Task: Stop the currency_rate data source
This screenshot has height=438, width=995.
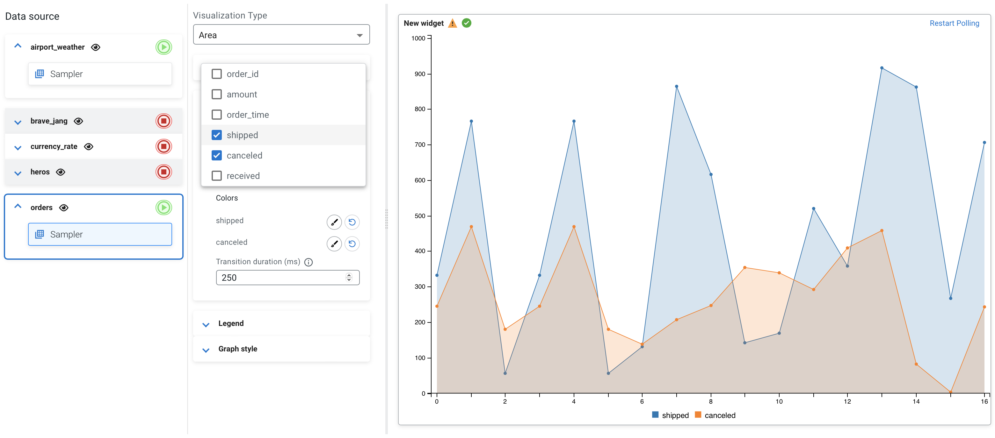Action: pos(163,147)
